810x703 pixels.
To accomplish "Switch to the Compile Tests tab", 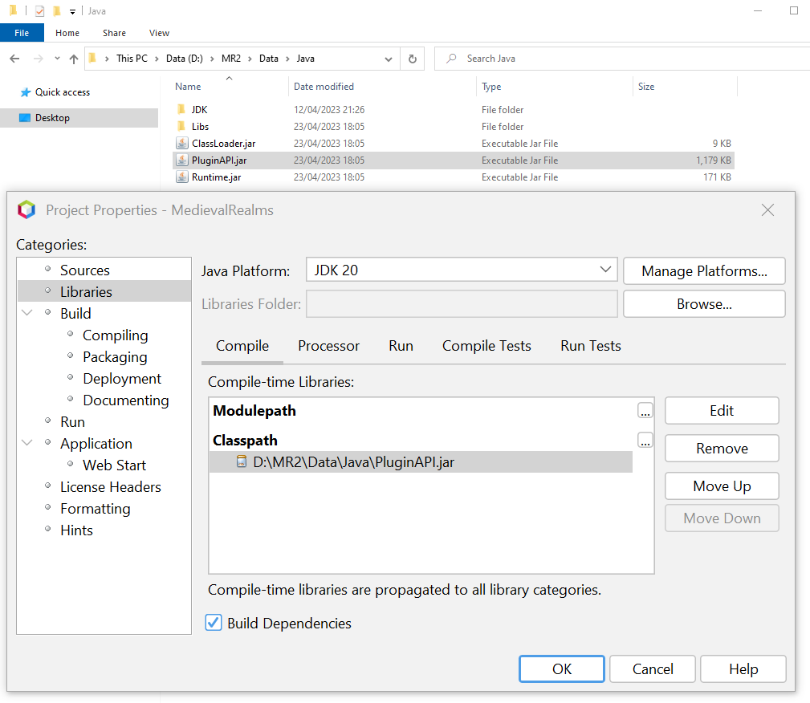I will (x=486, y=346).
